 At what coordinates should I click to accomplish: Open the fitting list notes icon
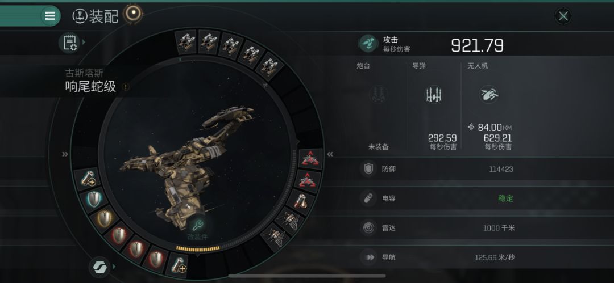[x=69, y=42]
